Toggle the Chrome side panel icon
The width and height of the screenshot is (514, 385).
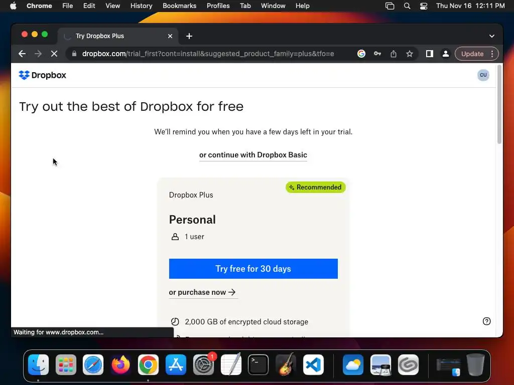point(430,54)
